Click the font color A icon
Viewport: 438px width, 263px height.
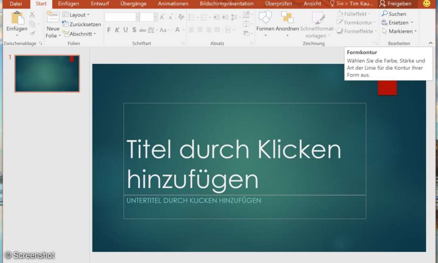click(x=178, y=30)
